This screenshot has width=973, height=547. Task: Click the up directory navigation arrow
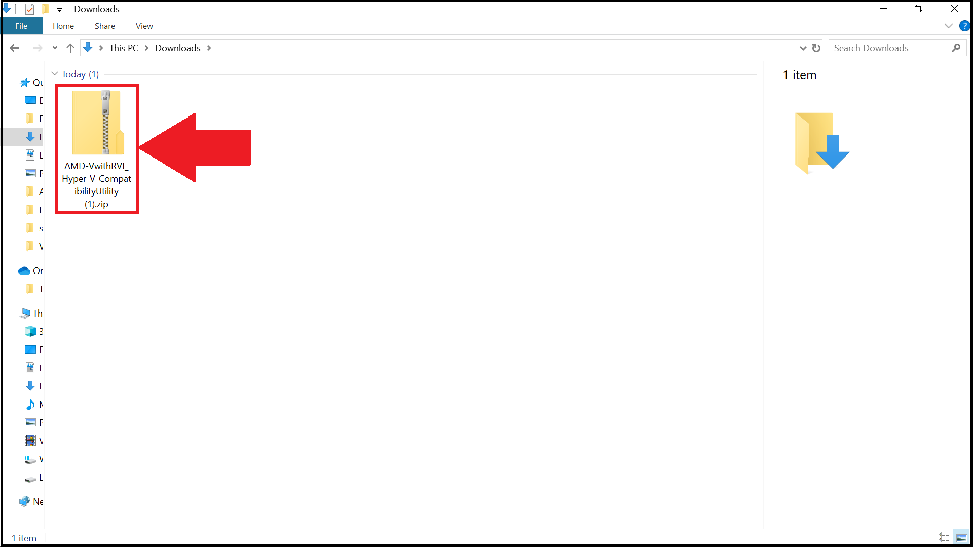click(x=71, y=48)
